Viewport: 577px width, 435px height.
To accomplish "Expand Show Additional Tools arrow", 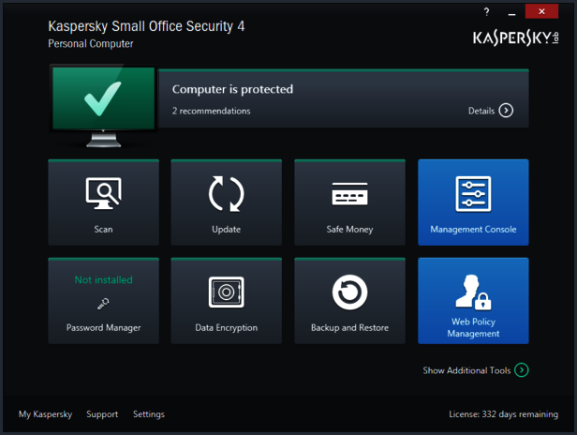I will pos(522,370).
